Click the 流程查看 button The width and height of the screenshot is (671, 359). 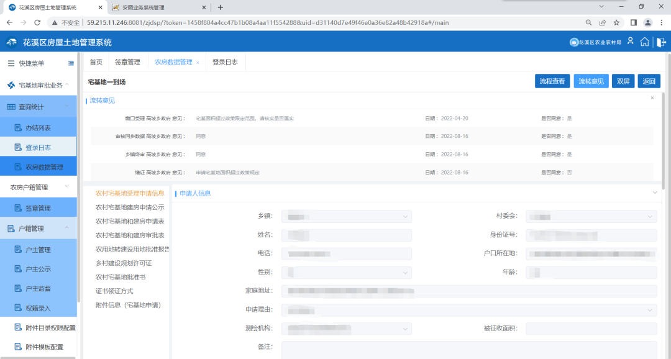pos(552,81)
